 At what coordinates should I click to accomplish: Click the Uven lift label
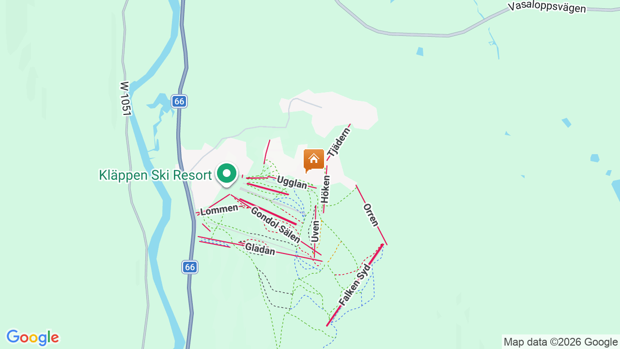point(316,232)
